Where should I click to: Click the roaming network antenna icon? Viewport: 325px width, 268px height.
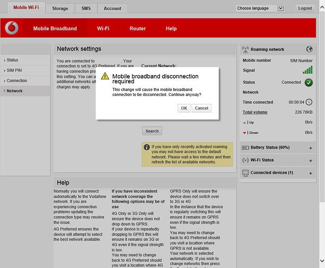[245, 50]
